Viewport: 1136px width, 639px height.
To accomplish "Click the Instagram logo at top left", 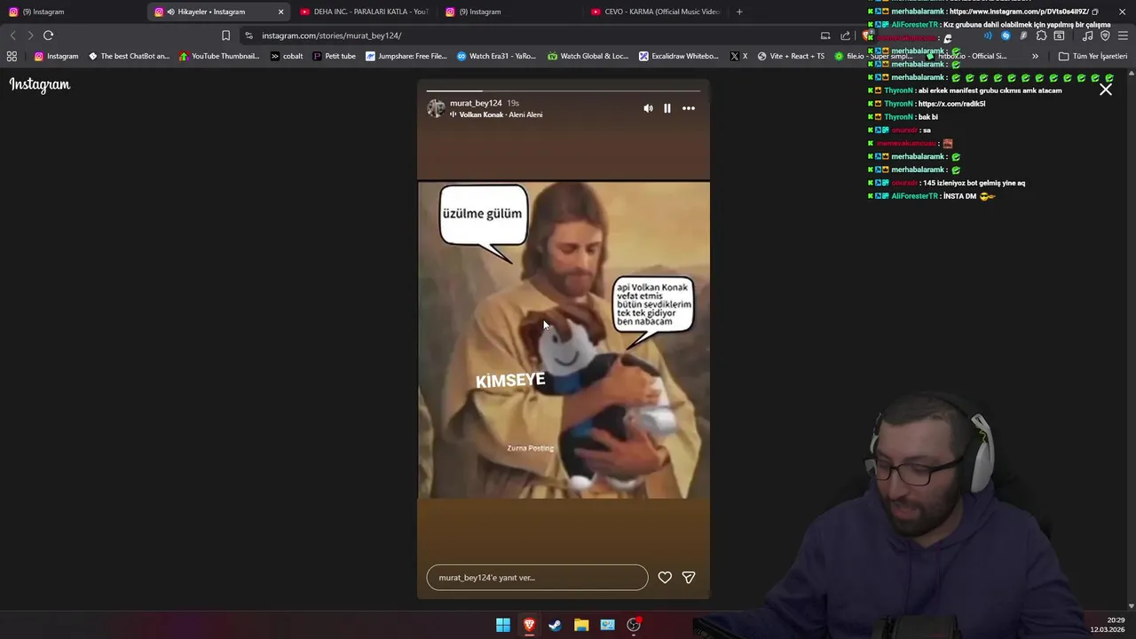I will tap(40, 84).
